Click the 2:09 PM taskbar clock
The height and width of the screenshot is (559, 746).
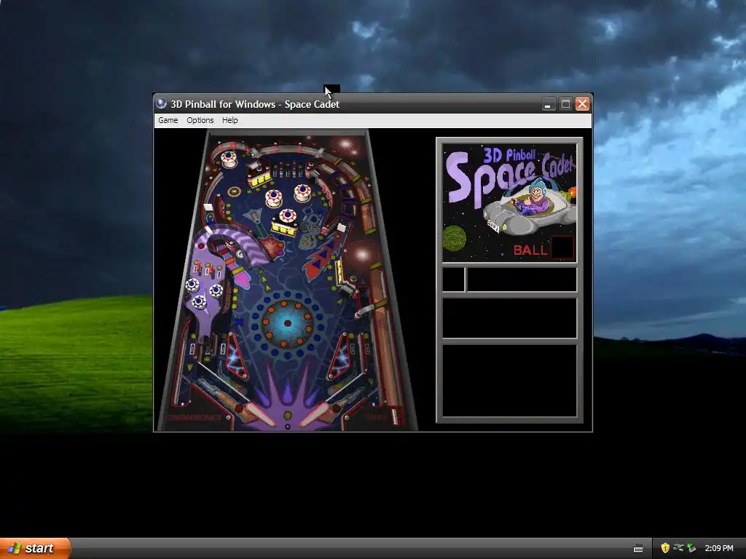(x=719, y=548)
